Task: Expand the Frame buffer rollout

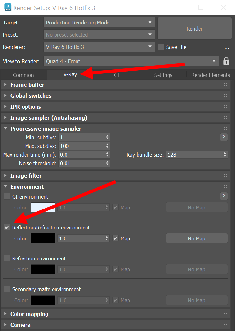Action: (x=6, y=84)
